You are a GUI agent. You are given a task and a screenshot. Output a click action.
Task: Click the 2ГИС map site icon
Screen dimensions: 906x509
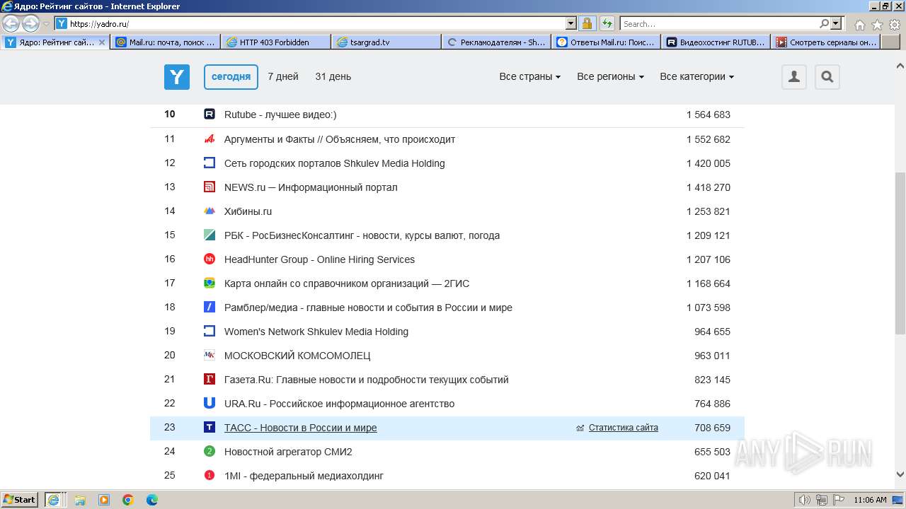coord(210,283)
